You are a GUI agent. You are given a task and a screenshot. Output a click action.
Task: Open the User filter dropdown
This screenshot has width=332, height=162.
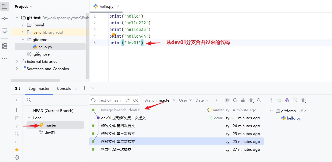(x=185, y=100)
